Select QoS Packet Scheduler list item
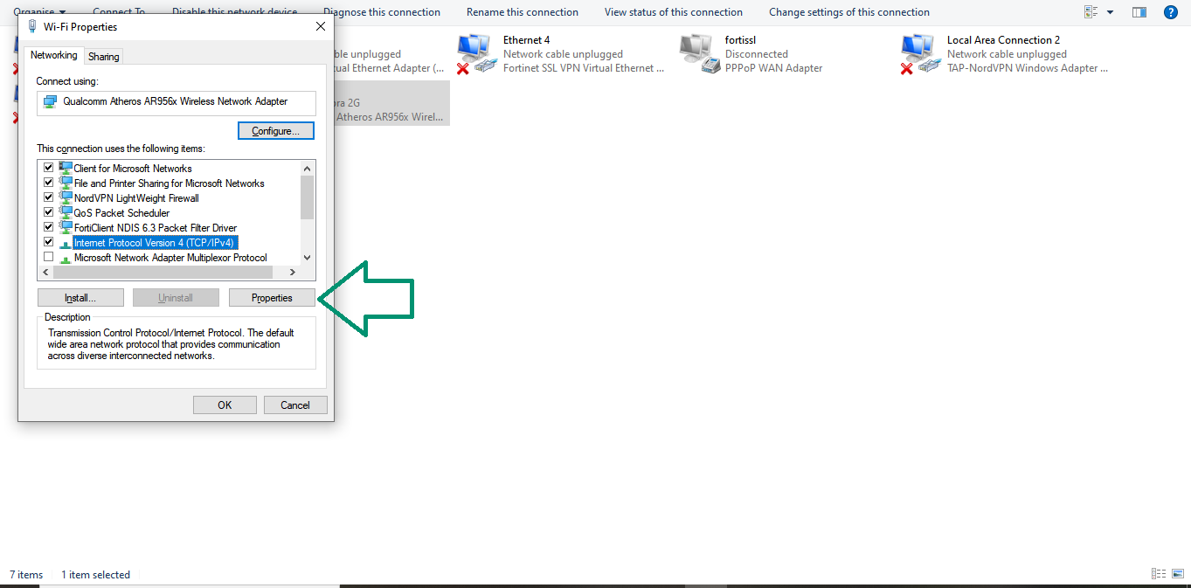The width and height of the screenshot is (1191, 588). click(121, 212)
